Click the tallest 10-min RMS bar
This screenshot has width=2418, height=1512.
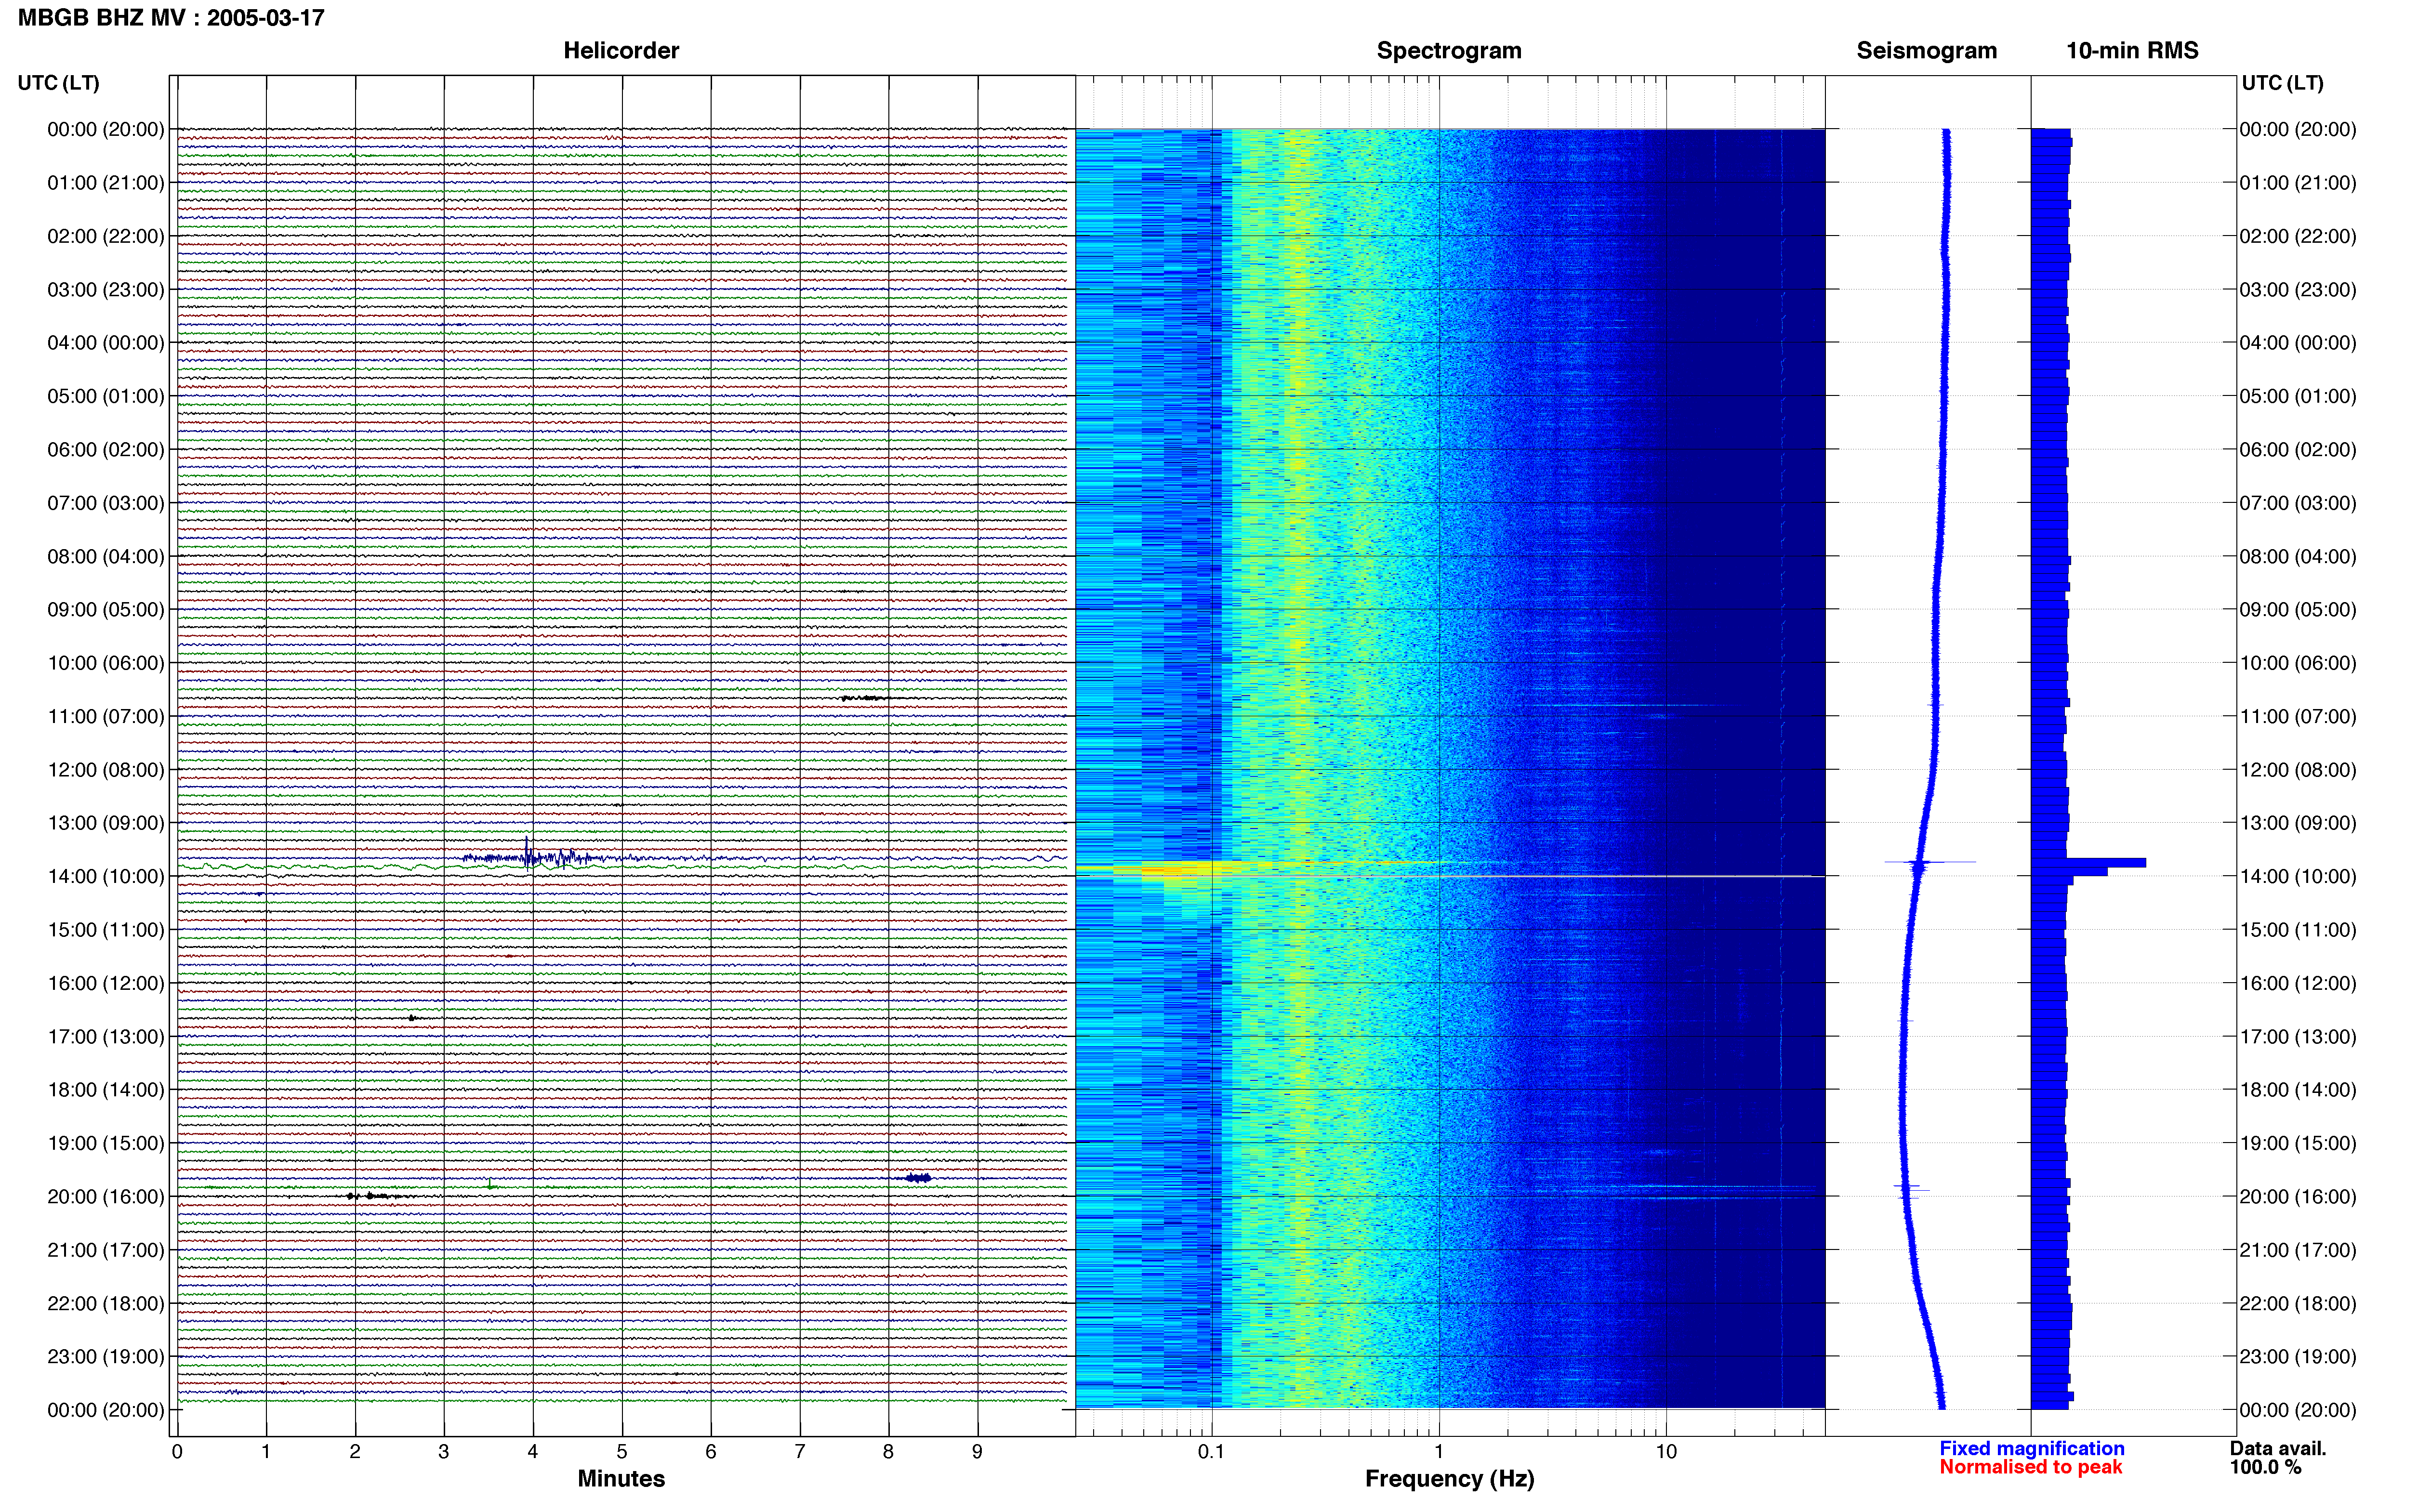click(2088, 862)
